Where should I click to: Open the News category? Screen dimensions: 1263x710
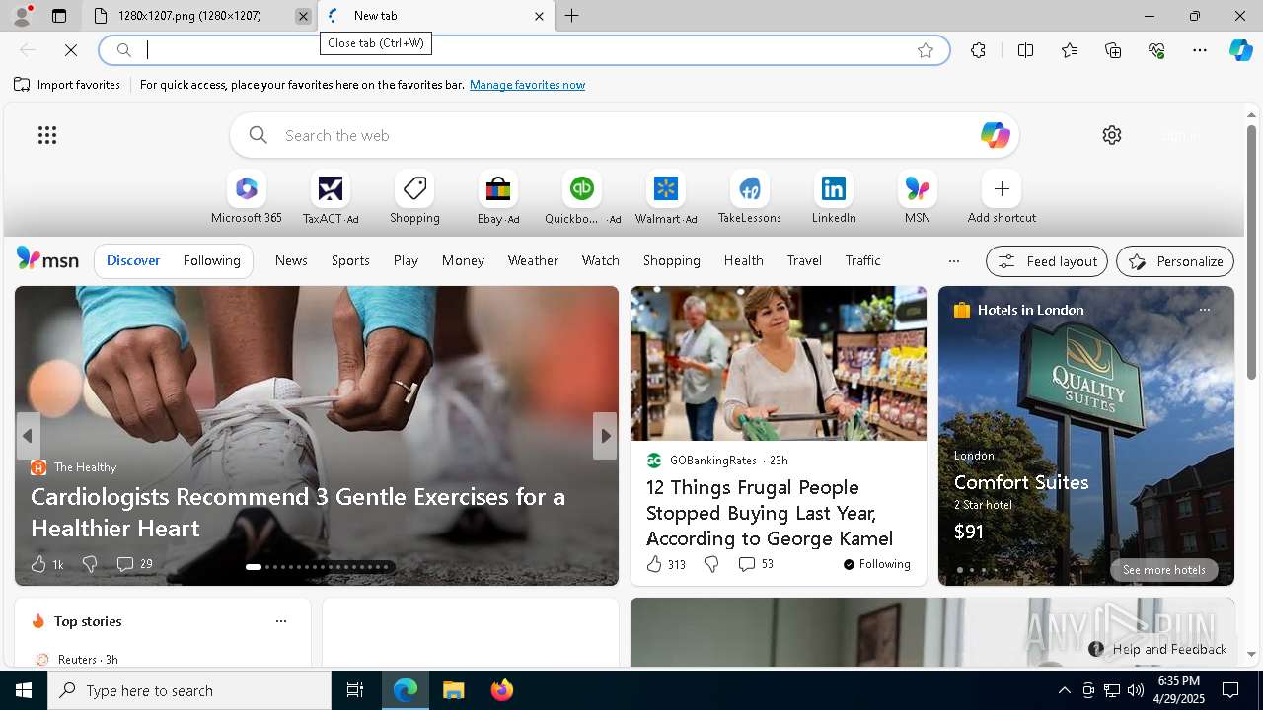point(291,260)
